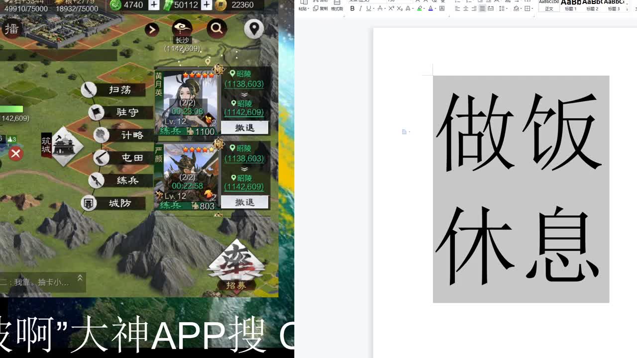Screen dimensions: 637x358
Task: Withdraw 严颜's army with 撤退
Action: point(244,202)
